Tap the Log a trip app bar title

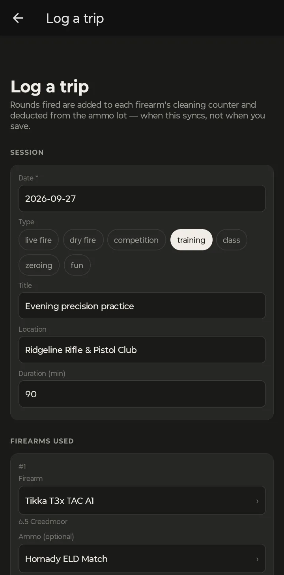point(75,18)
